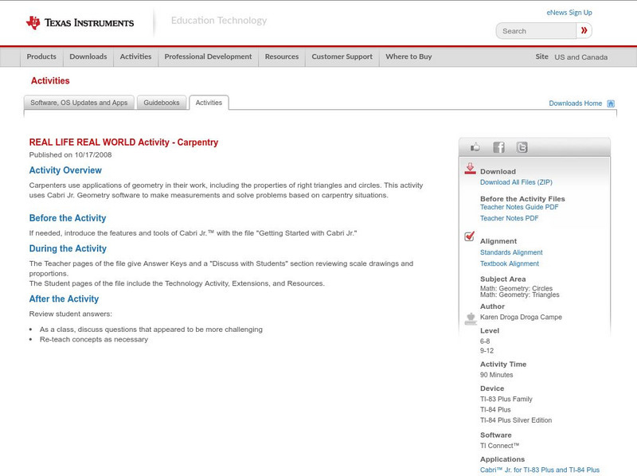Image resolution: width=637 pixels, height=476 pixels.
Task: Click the red search submit arrows
Action: pyautogui.click(x=584, y=30)
